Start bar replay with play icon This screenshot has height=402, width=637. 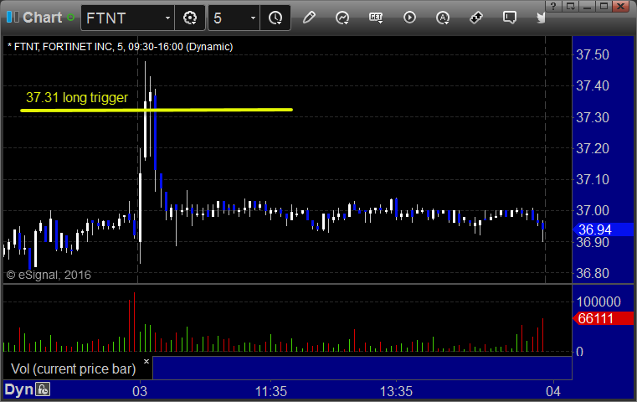pos(409,18)
